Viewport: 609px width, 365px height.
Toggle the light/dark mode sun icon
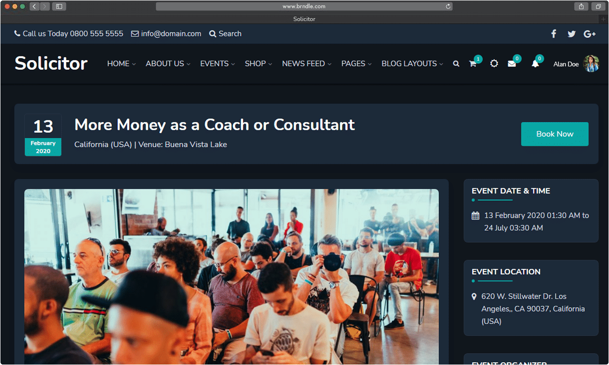coord(494,64)
